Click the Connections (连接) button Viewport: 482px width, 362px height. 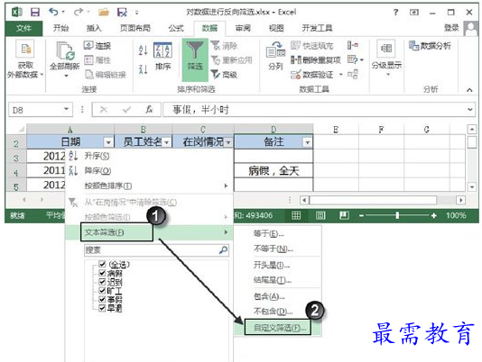(x=97, y=46)
